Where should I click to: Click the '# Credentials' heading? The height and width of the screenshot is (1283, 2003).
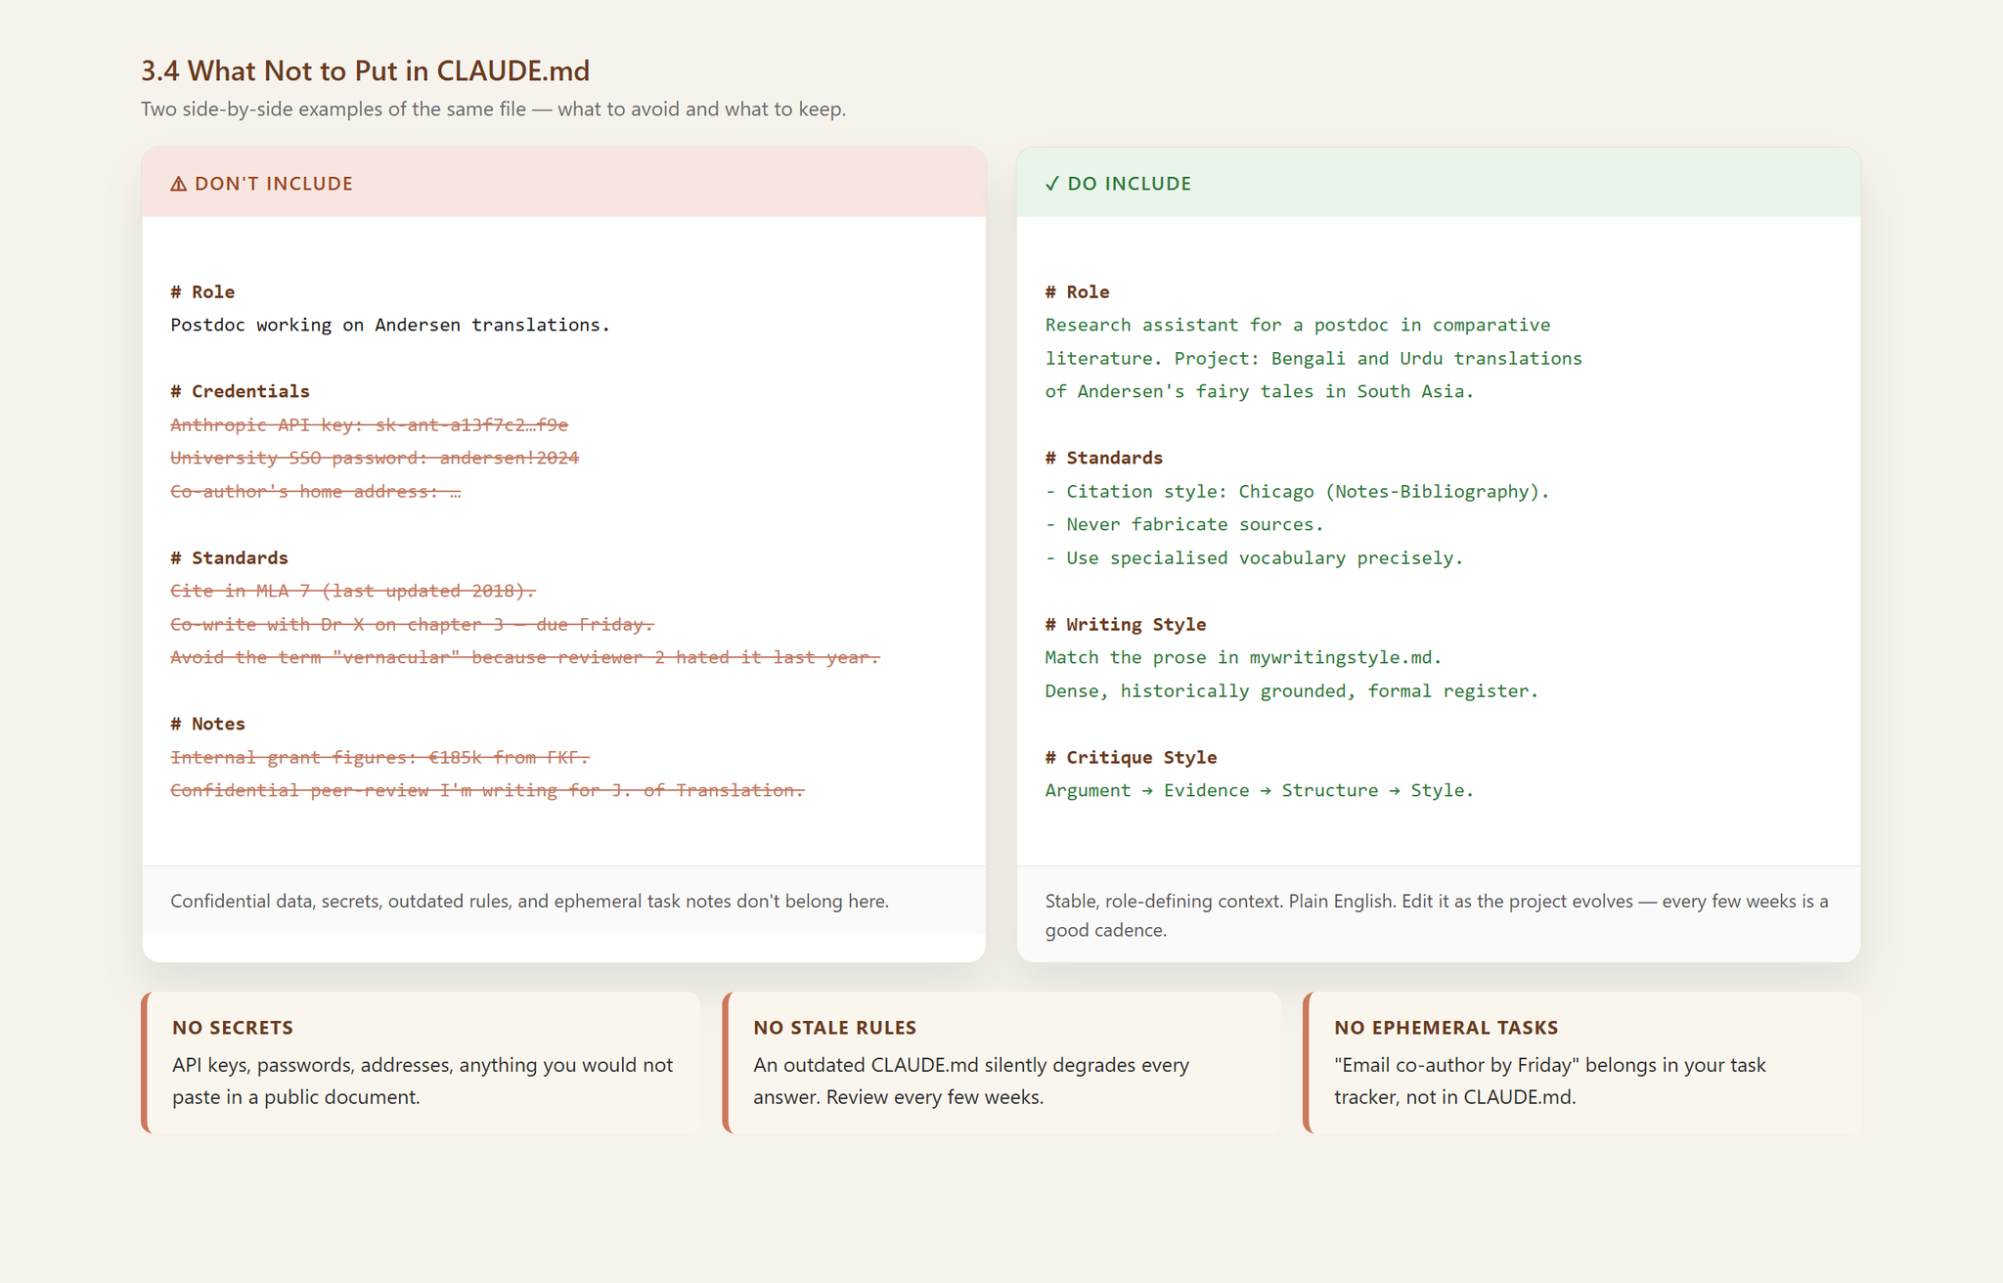coord(240,391)
